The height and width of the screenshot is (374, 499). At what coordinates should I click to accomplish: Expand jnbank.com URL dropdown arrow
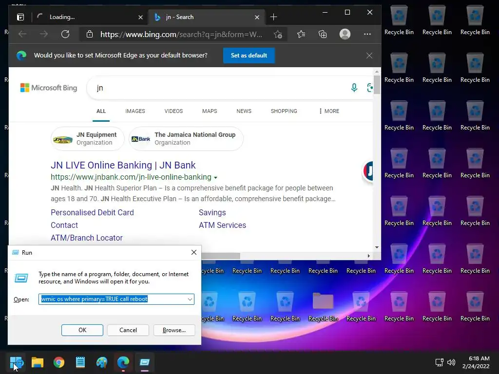pyautogui.click(x=216, y=177)
